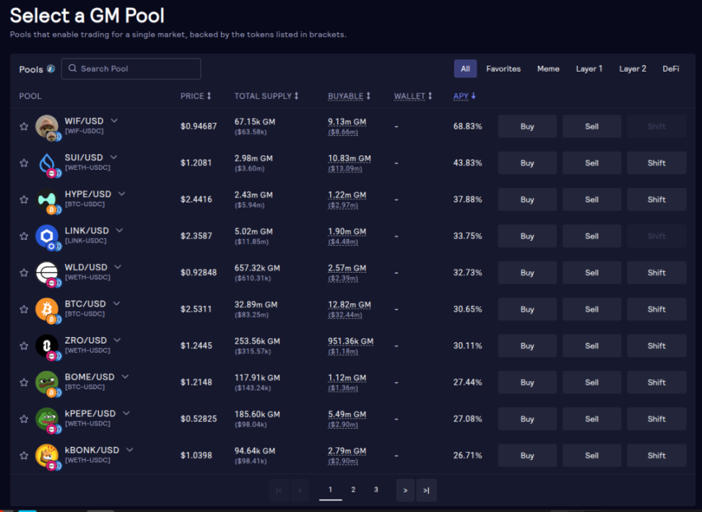Click the kPEPE token icon
This screenshot has height=512, width=702.
(x=46, y=419)
